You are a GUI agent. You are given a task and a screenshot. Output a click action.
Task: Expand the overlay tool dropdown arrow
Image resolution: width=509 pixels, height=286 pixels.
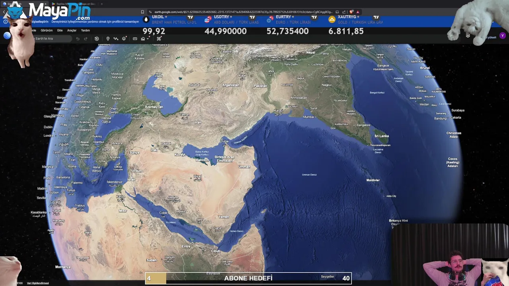point(148,39)
